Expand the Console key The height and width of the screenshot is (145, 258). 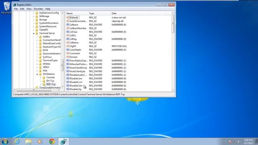(x=41, y=77)
